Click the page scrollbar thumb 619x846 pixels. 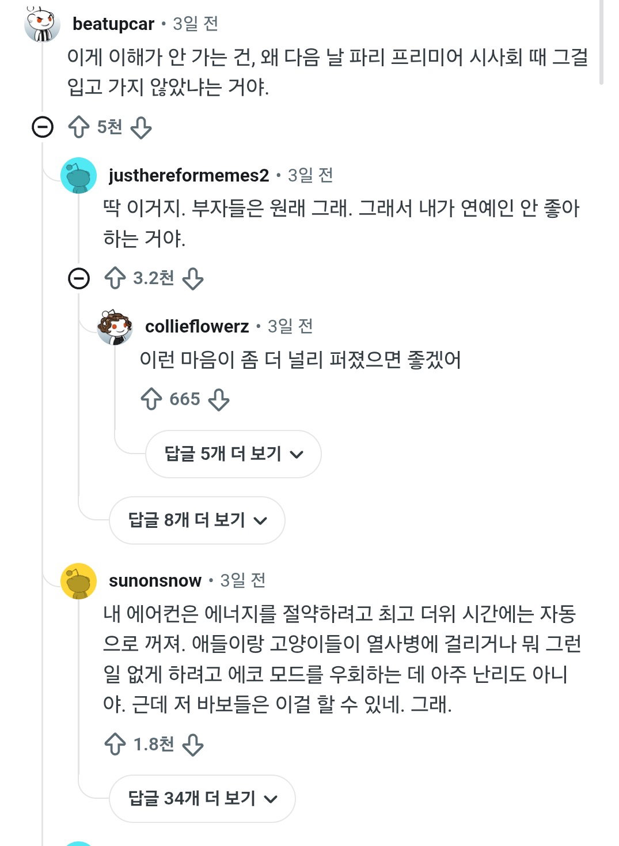pyautogui.click(x=602, y=43)
